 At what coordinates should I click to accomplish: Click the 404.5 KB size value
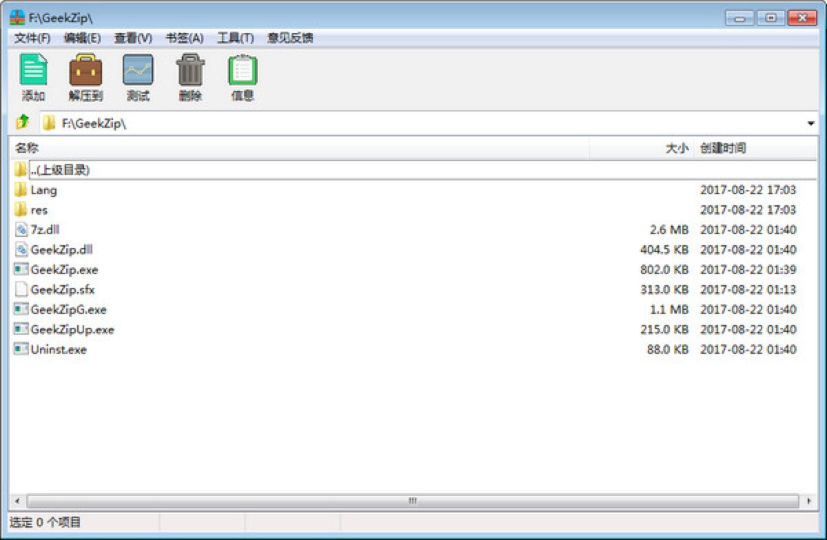click(664, 249)
